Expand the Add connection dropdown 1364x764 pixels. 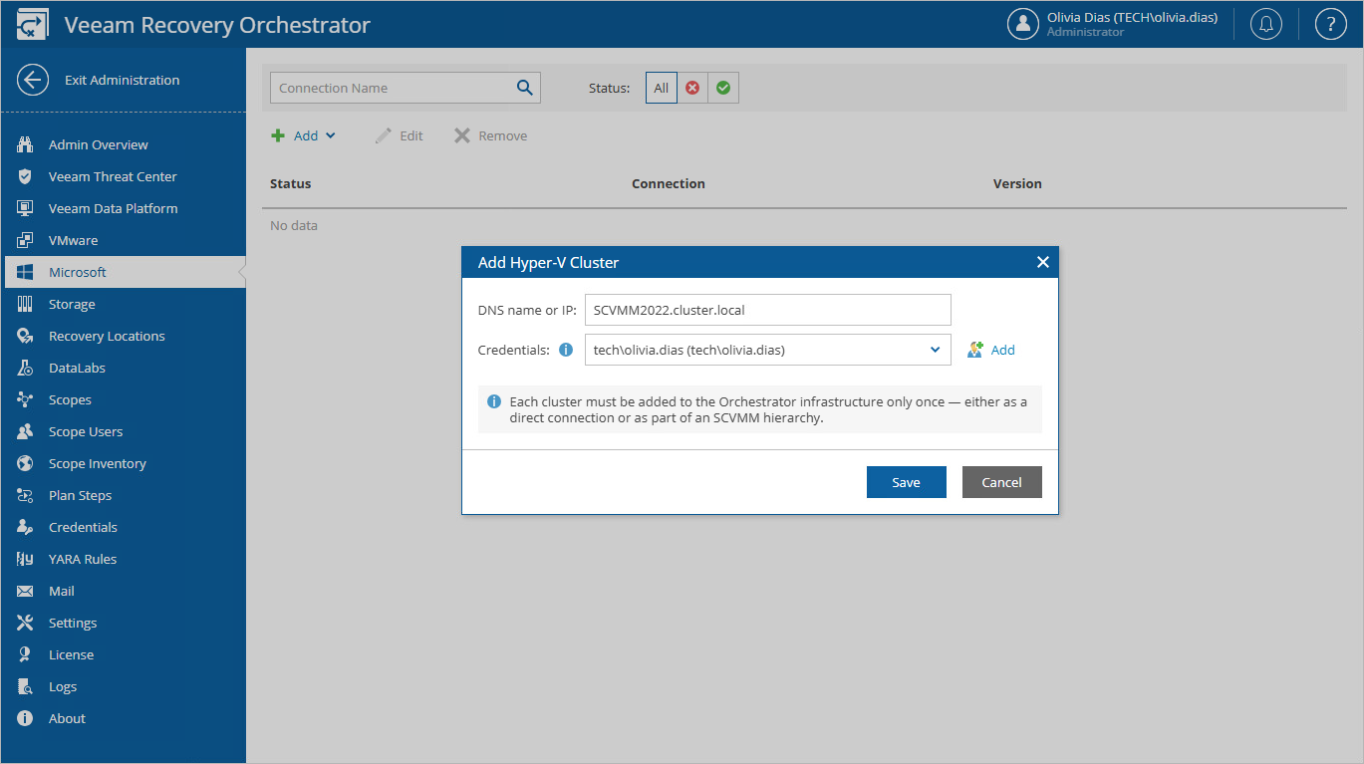coord(329,135)
